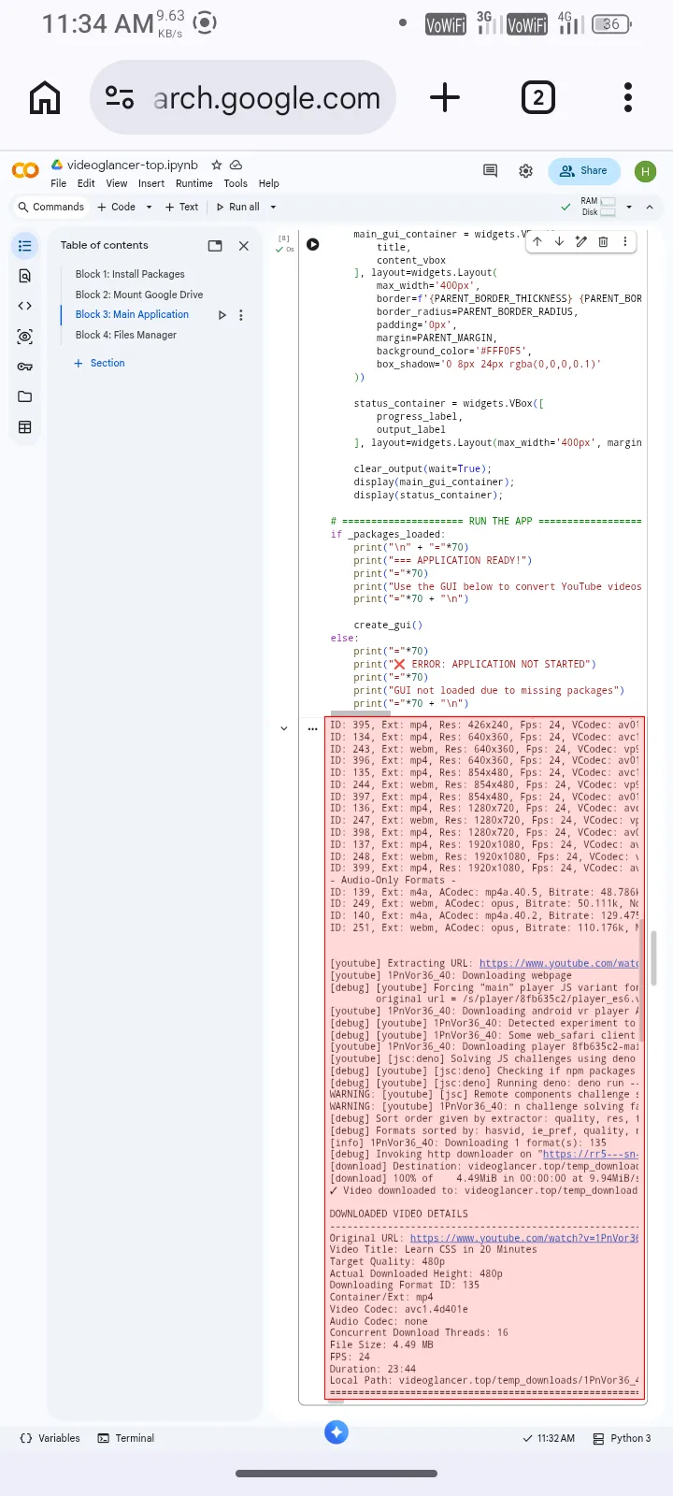Open the Tools menu
The height and width of the screenshot is (1496, 673).
click(x=236, y=183)
